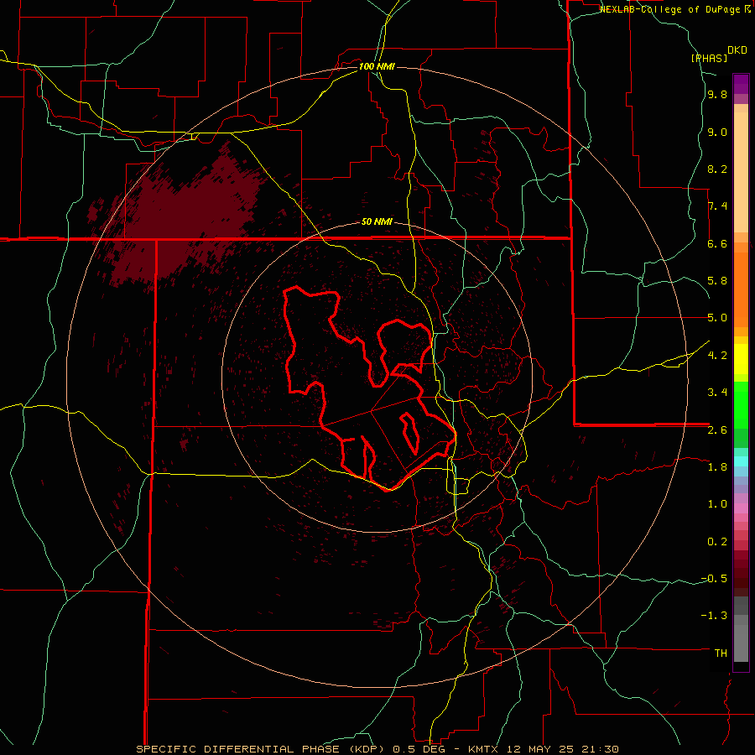Screen dimensions: 755x755
Task: Click the -1.3 scale value
Action: [x=714, y=616]
